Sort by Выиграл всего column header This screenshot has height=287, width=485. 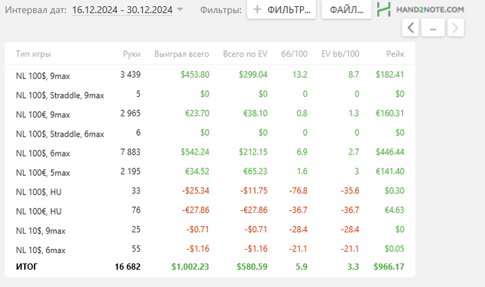[182, 54]
